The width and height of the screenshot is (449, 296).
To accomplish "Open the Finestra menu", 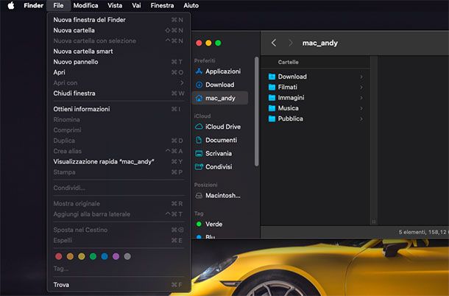I will coord(162,5).
